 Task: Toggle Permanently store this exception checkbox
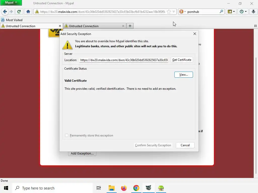click(x=67, y=135)
